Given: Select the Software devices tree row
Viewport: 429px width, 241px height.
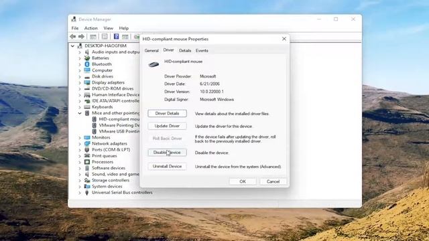Looking at the screenshot, I should tap(109, 168).
